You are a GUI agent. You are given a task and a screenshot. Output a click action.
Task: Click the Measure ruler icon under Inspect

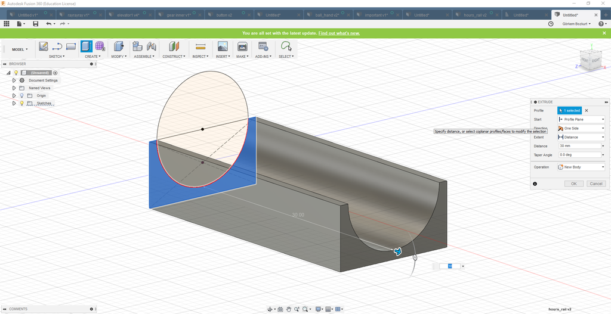(200, 46)
